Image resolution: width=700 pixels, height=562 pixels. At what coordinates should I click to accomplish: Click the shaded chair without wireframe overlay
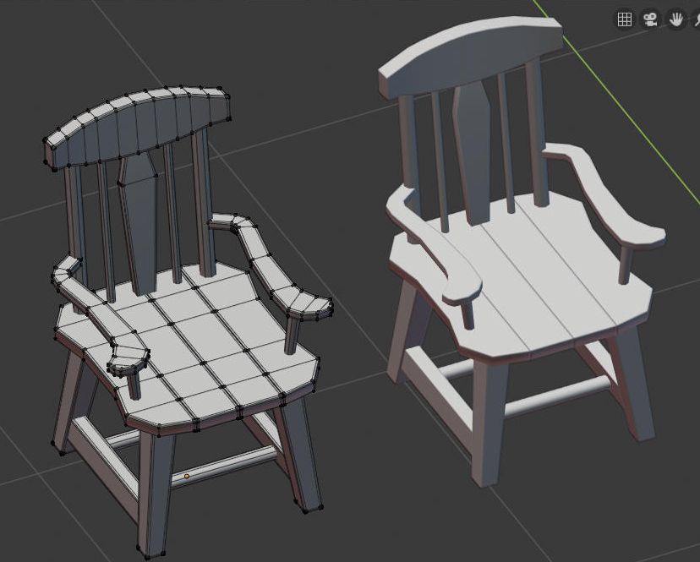pos(522,250)
